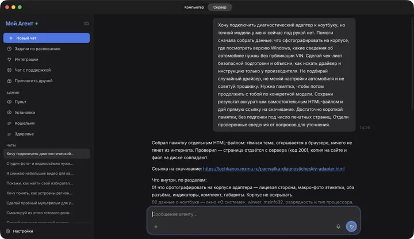This screenshot has width=414, height=239.
Task: Click the message input field Сообщение агенту
Action: pyautogui.click(x=254, y=214)
